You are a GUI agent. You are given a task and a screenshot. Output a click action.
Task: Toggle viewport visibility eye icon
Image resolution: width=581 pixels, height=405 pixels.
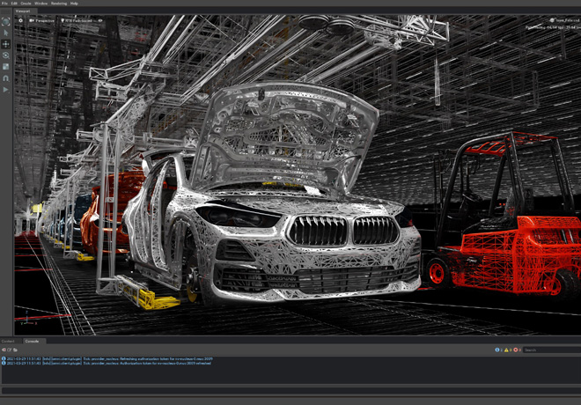tap(100, 20)
